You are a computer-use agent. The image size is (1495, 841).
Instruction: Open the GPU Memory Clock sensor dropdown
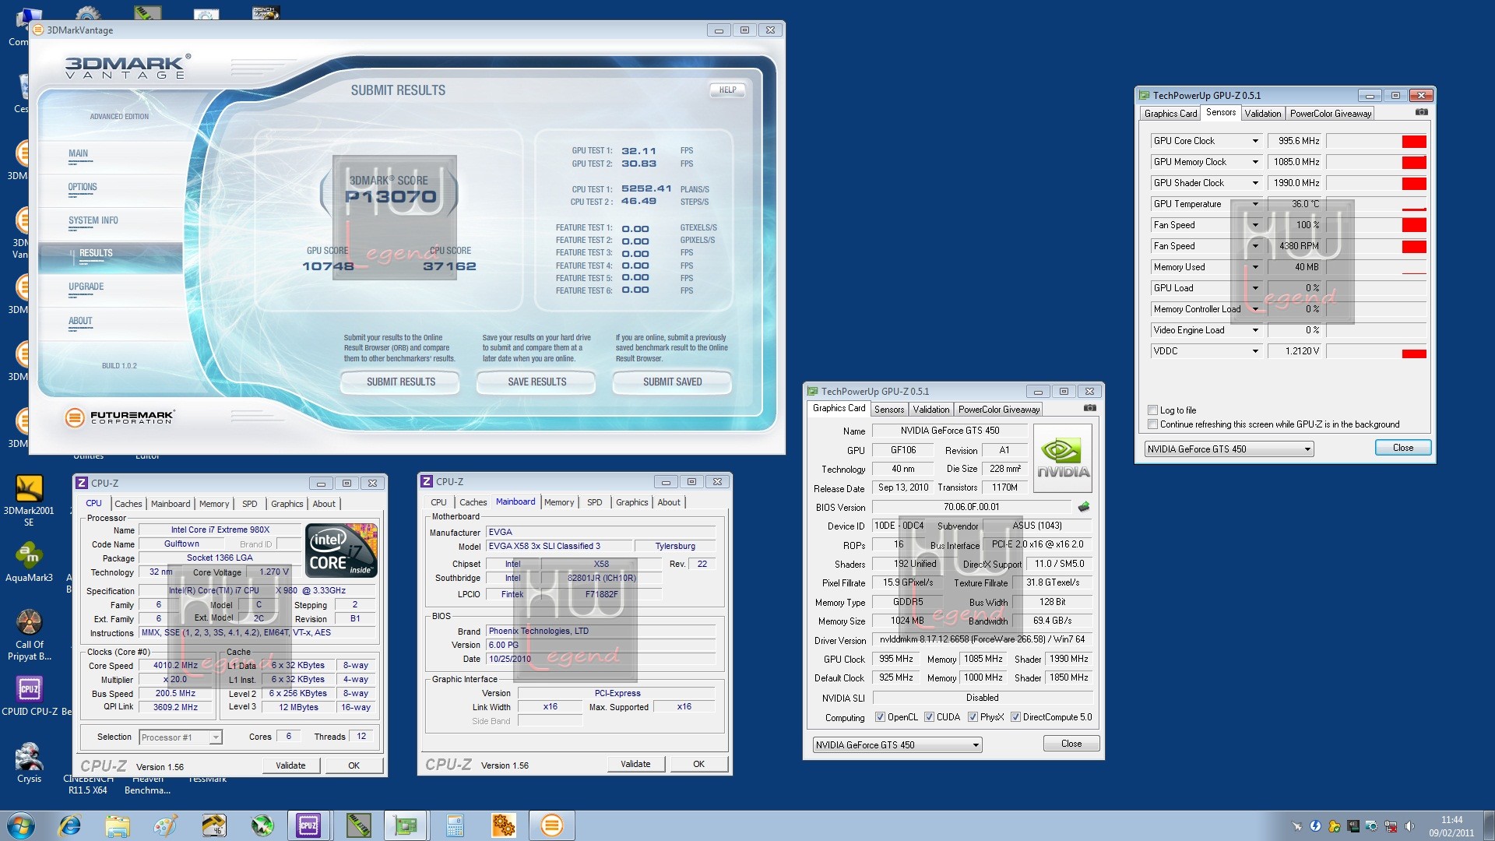click(1255, 162)
